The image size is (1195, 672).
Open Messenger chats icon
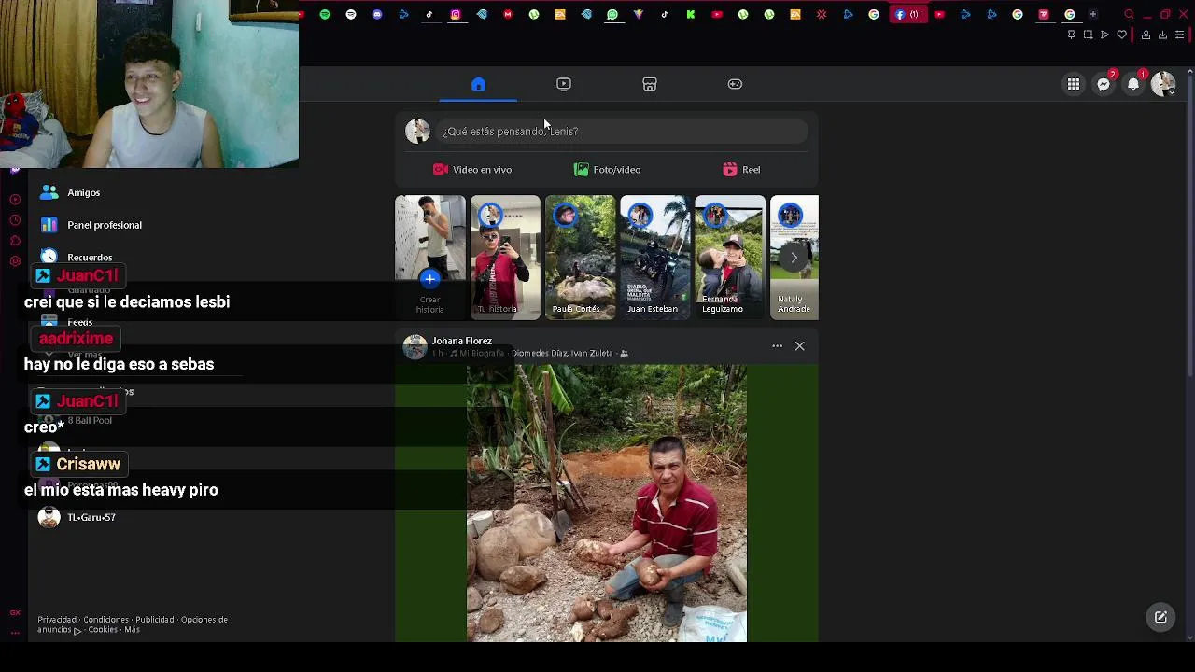point(1104,84)
